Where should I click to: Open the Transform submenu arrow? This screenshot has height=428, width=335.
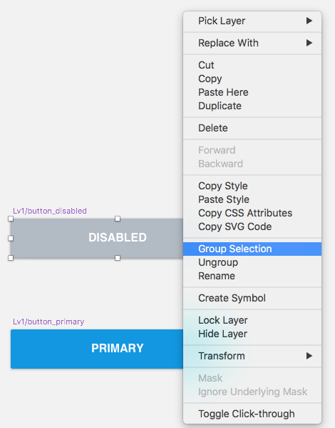[x=309, y=356]
